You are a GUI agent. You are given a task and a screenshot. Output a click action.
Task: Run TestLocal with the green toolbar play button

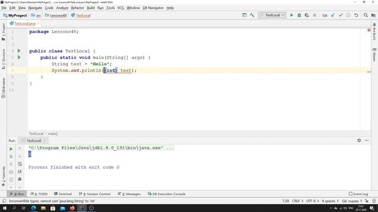coord(291,15)
